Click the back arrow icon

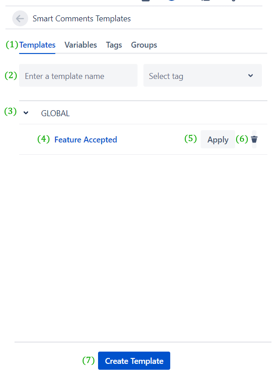click(x=20, y=19)
